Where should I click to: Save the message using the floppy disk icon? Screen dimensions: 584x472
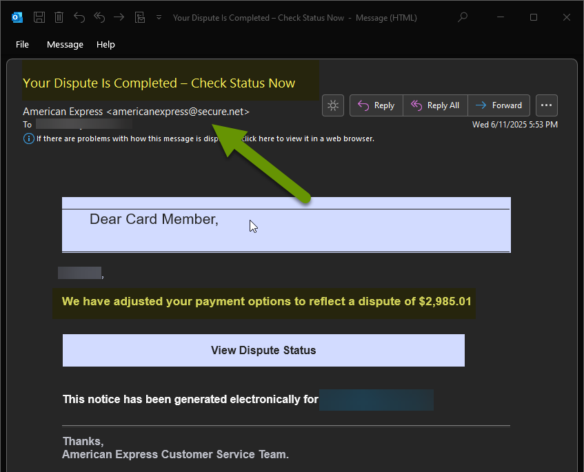point(39,17)
